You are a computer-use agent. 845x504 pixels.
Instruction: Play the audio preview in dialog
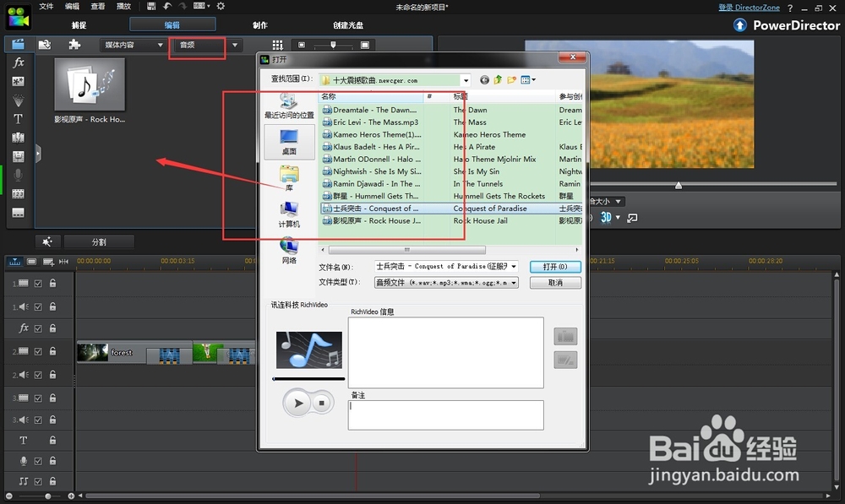297,403
